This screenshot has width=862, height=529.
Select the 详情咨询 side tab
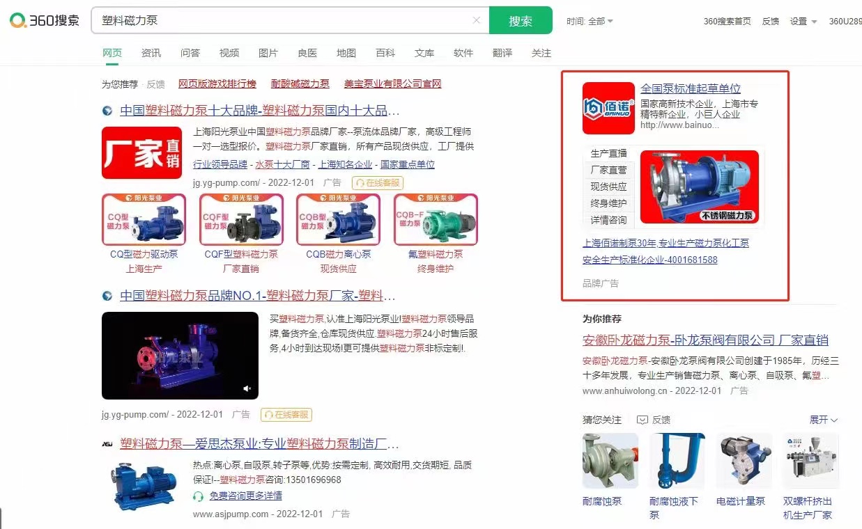pyautogui.click(x=608, y=220)
